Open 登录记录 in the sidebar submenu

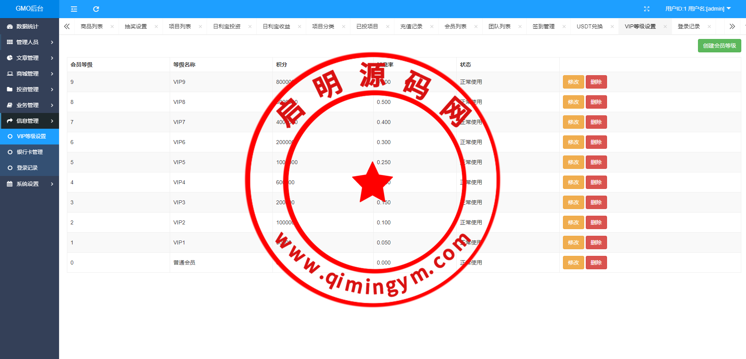27,168
